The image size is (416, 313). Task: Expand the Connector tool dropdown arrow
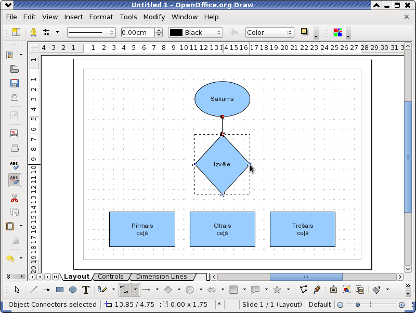[x=135, y=290]
